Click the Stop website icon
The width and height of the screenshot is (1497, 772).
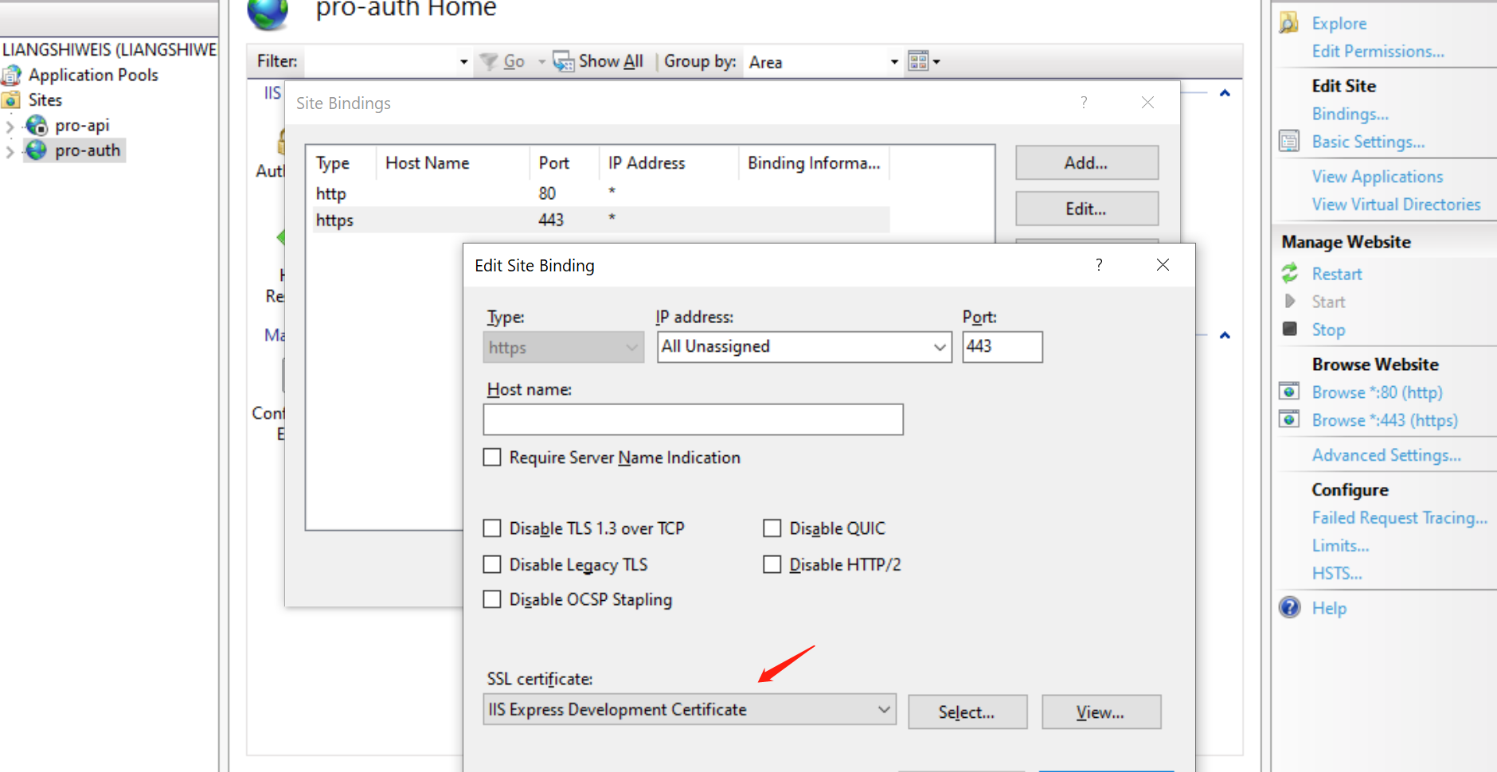pos(1290,329)
